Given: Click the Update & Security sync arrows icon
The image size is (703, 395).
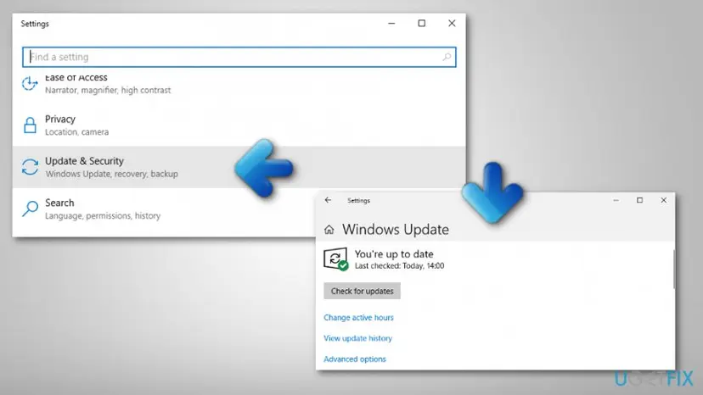Looking at the screenshot, I should (x=30, y=167).
